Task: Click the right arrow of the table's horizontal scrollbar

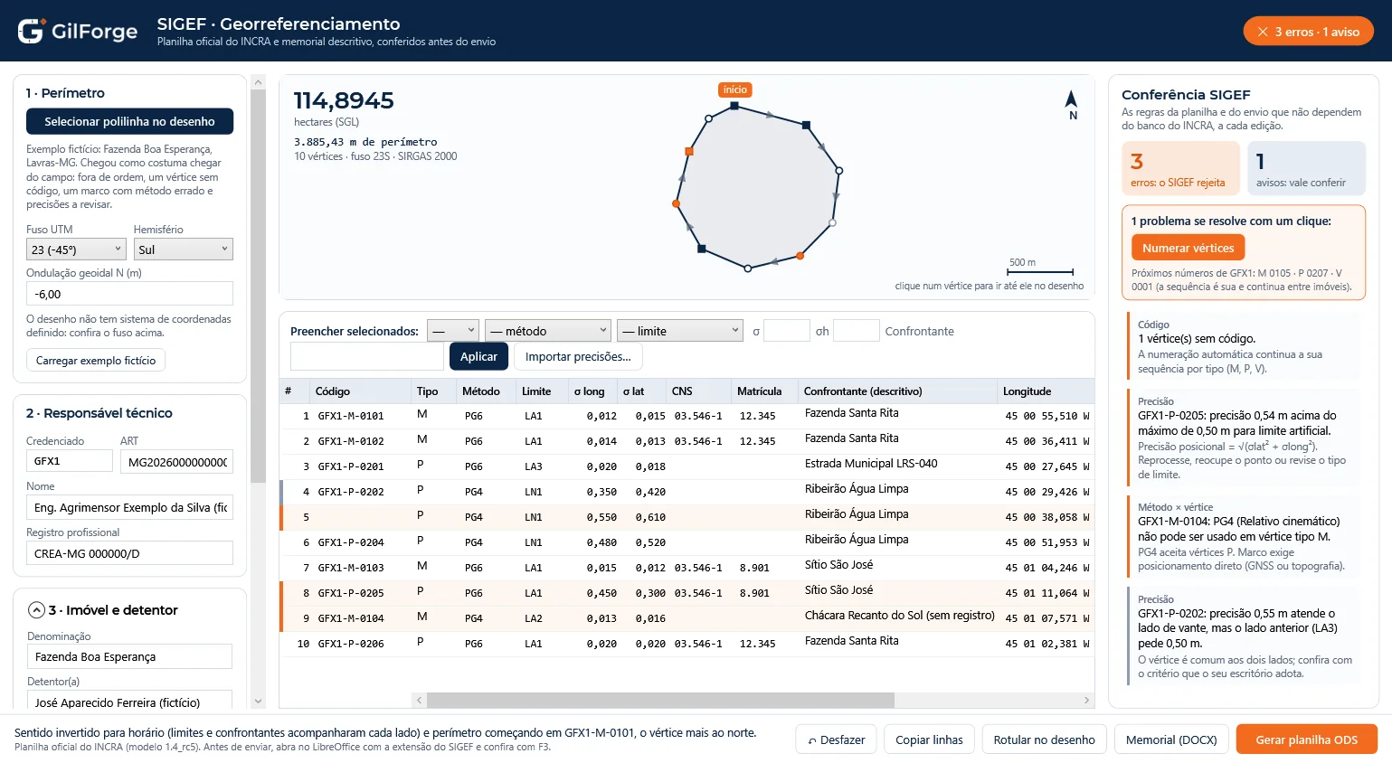Action: (x=1087, y=700)
